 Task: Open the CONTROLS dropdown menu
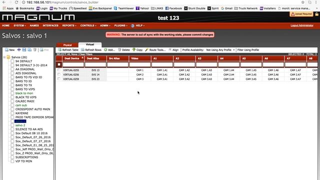[x=88, y=25]
